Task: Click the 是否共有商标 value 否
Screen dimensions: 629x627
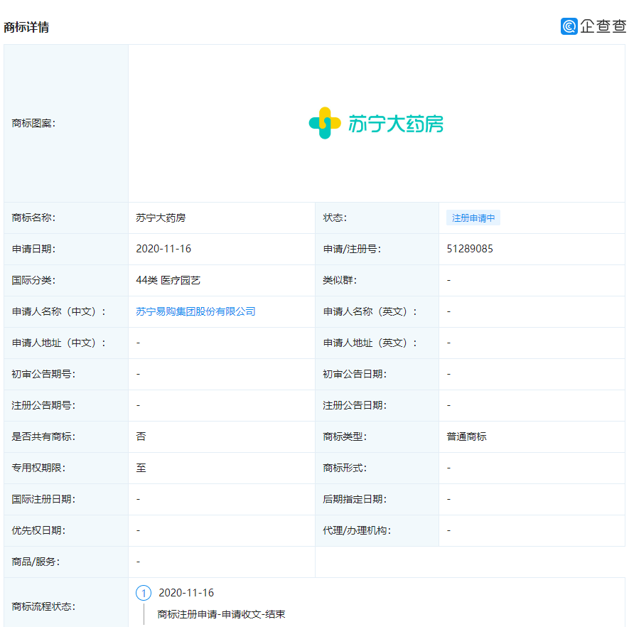Action: (x=141, y=436)
